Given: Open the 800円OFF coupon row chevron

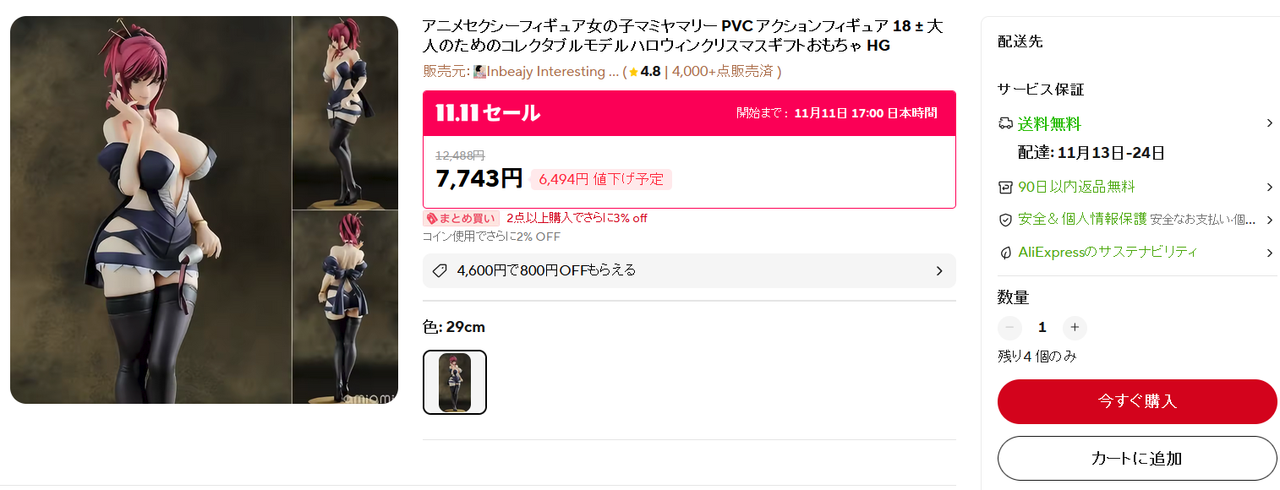Looking at the screenshot, I should 939,271.
